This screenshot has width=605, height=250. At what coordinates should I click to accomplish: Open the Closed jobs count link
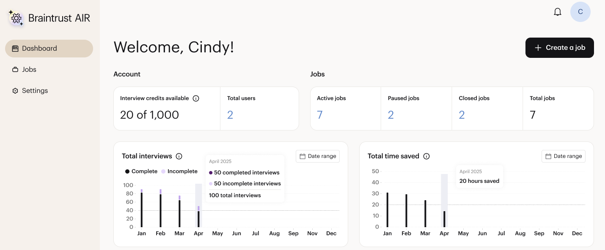(462, 115)
